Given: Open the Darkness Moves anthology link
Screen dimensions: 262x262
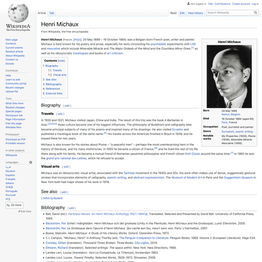Looking at the screenshot, I should click(x=108, y=214).
